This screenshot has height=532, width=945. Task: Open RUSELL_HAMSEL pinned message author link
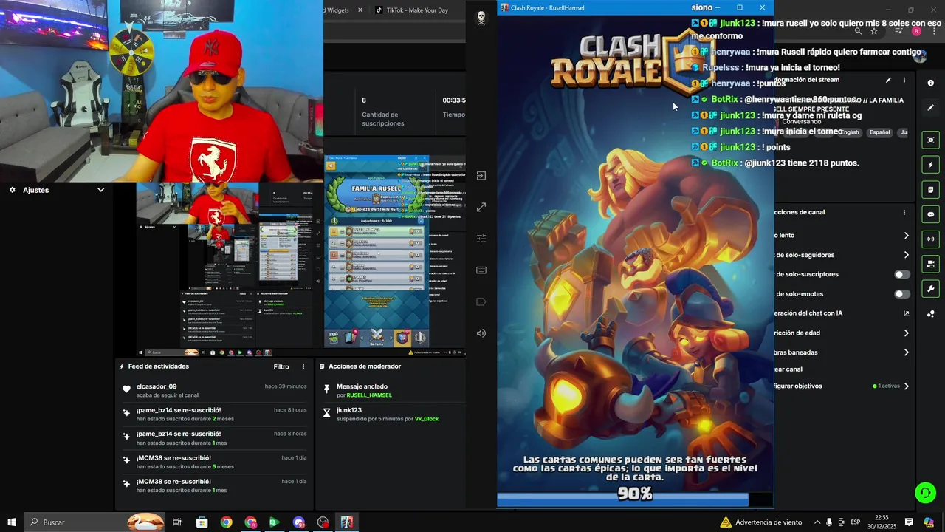click(369, 395)
